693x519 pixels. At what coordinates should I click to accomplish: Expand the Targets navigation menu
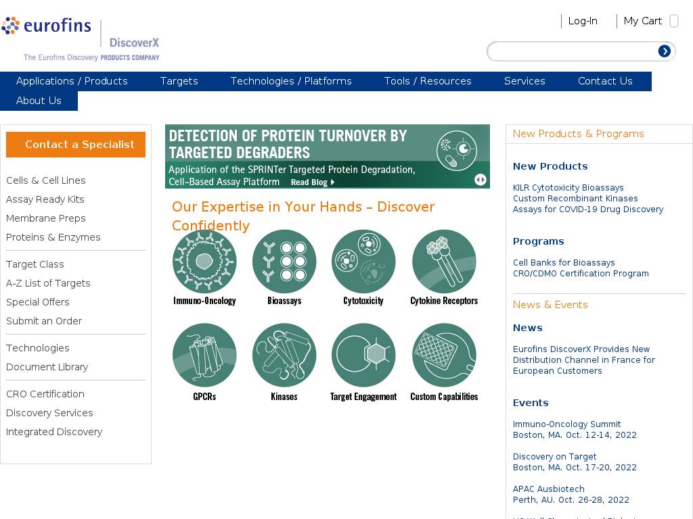coord(179,81)
